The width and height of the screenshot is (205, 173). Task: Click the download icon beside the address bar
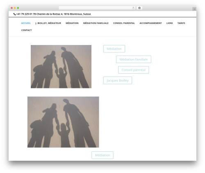(x=139, y=8)
